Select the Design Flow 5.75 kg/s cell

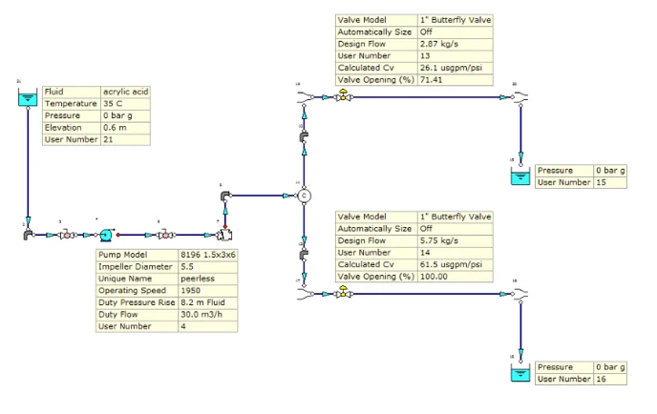click(456, 240)
